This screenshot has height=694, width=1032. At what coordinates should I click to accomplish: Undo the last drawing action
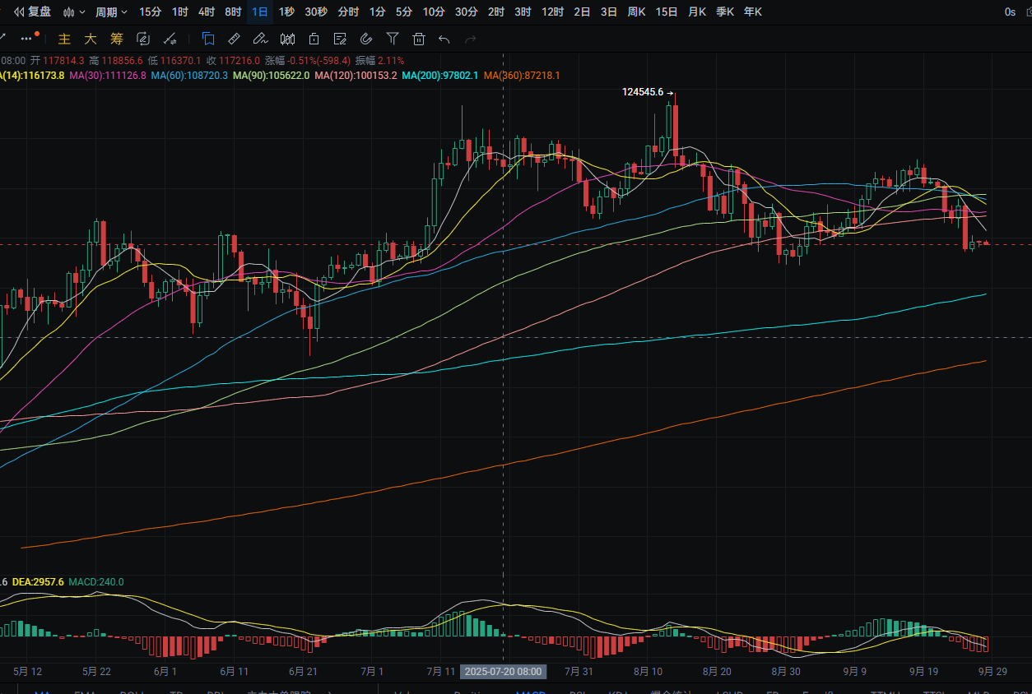[444, 39]
